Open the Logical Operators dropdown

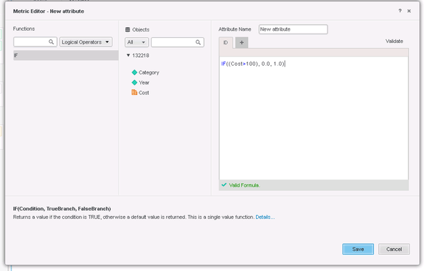click(x=86, y=42)
